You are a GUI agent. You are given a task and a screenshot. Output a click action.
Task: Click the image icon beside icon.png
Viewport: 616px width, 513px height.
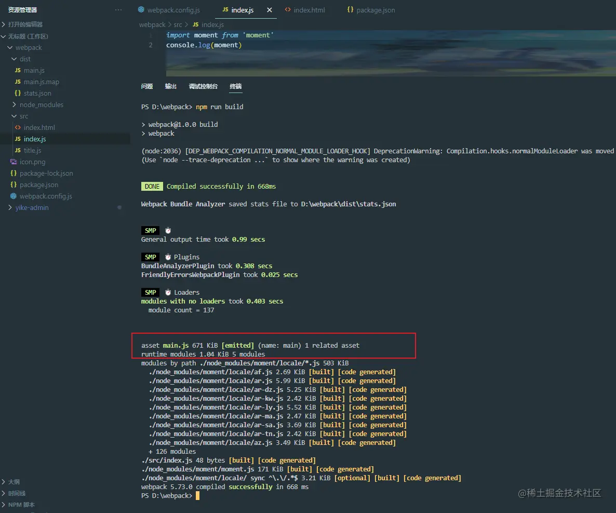14,162
